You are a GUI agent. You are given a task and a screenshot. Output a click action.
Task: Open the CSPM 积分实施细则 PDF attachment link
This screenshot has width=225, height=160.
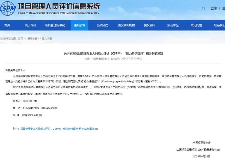[59, 129]
